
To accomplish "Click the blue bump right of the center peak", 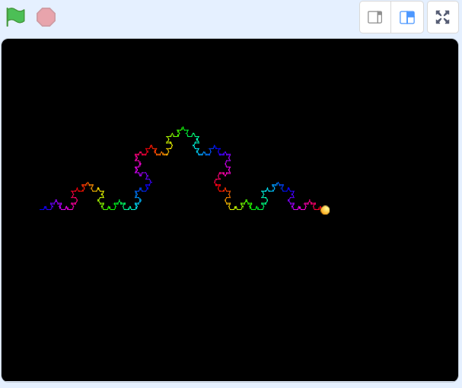I will 214,147.
